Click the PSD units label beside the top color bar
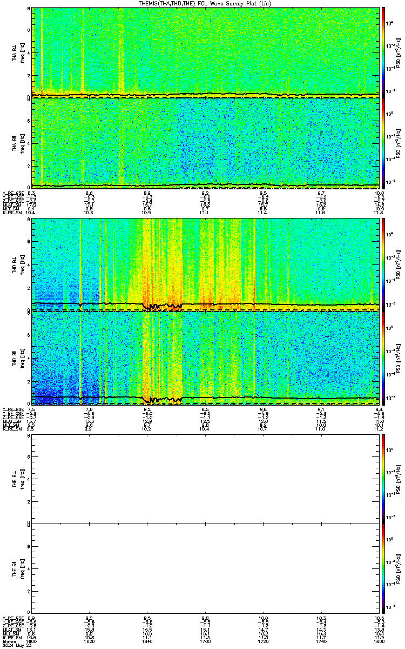 (x=398, y=52)
